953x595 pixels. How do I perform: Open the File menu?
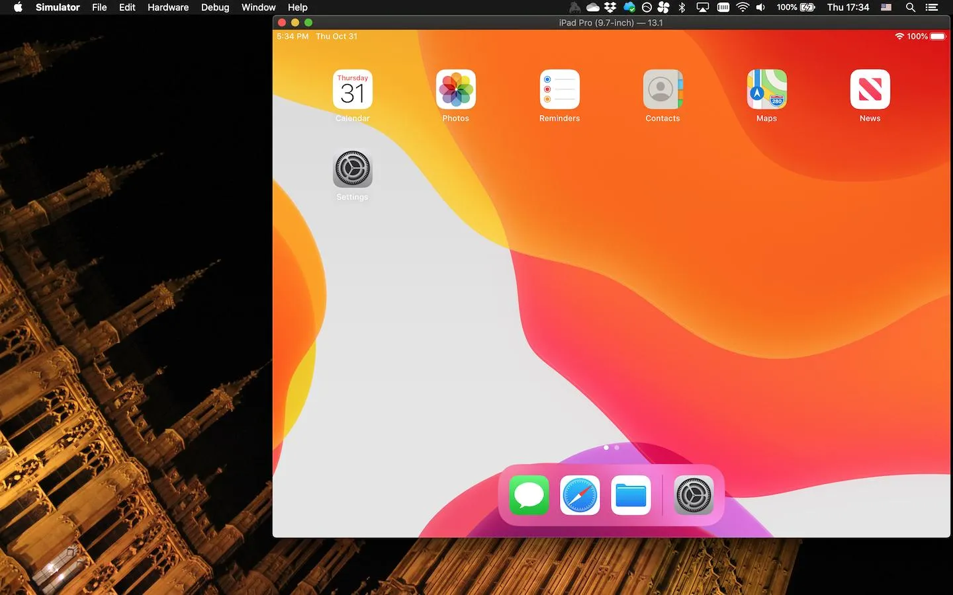[x=99, y=7]
